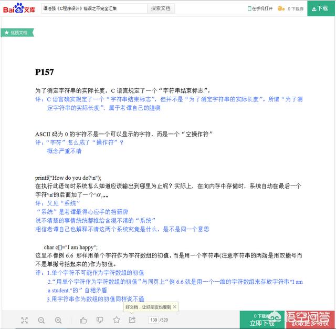The width and height of the screenshot is (336, 329).
Task: Click the phone icon beside 在手机打开
Action: [249, 9]
